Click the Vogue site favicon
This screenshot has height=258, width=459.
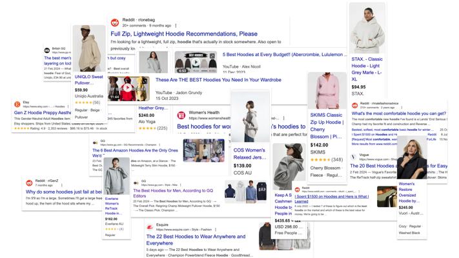click(354, 157)
